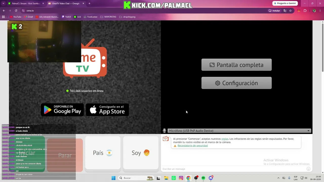324x182 pixels.
Task: Open Recordatorio de seguridad link
Action: (193, 146)
